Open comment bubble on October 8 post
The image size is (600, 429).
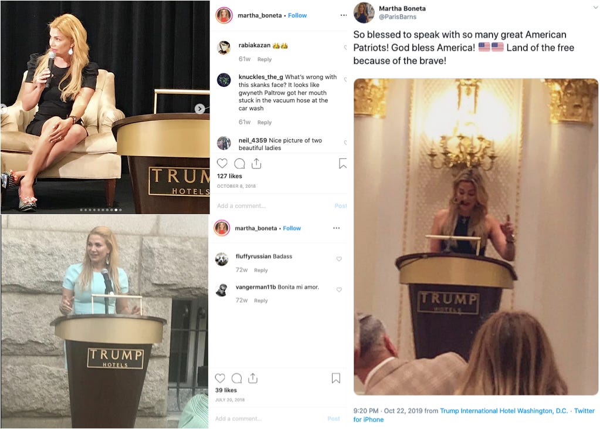click(239, 164)
